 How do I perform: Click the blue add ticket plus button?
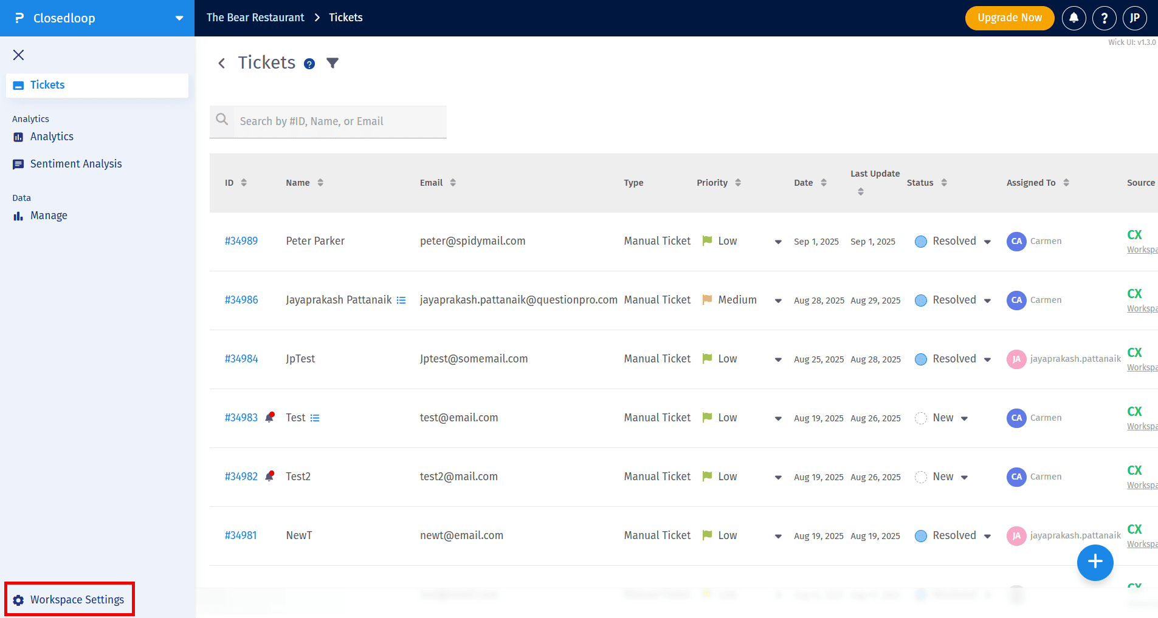[1095, 562]
